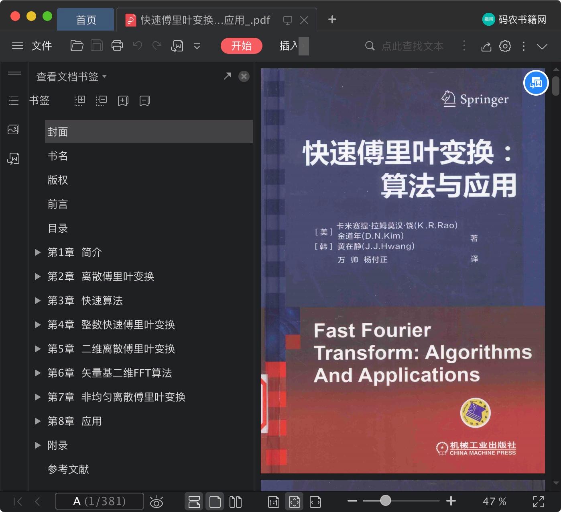The width and height of the screenshot is (561, 512).
Task: Click the collapse all bookmarks icon
Action: coord(102,100)
